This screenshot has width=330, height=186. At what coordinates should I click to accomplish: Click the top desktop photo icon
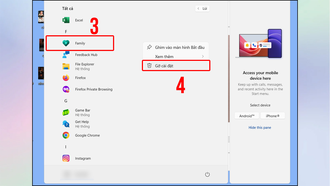pos(41,17)
